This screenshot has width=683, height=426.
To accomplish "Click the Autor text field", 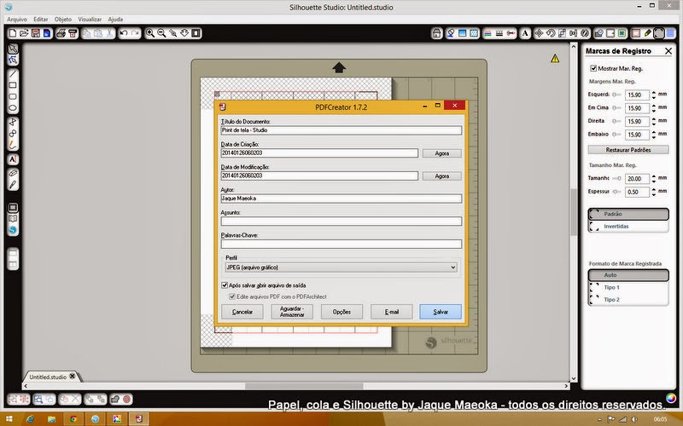I will point(341,199).
